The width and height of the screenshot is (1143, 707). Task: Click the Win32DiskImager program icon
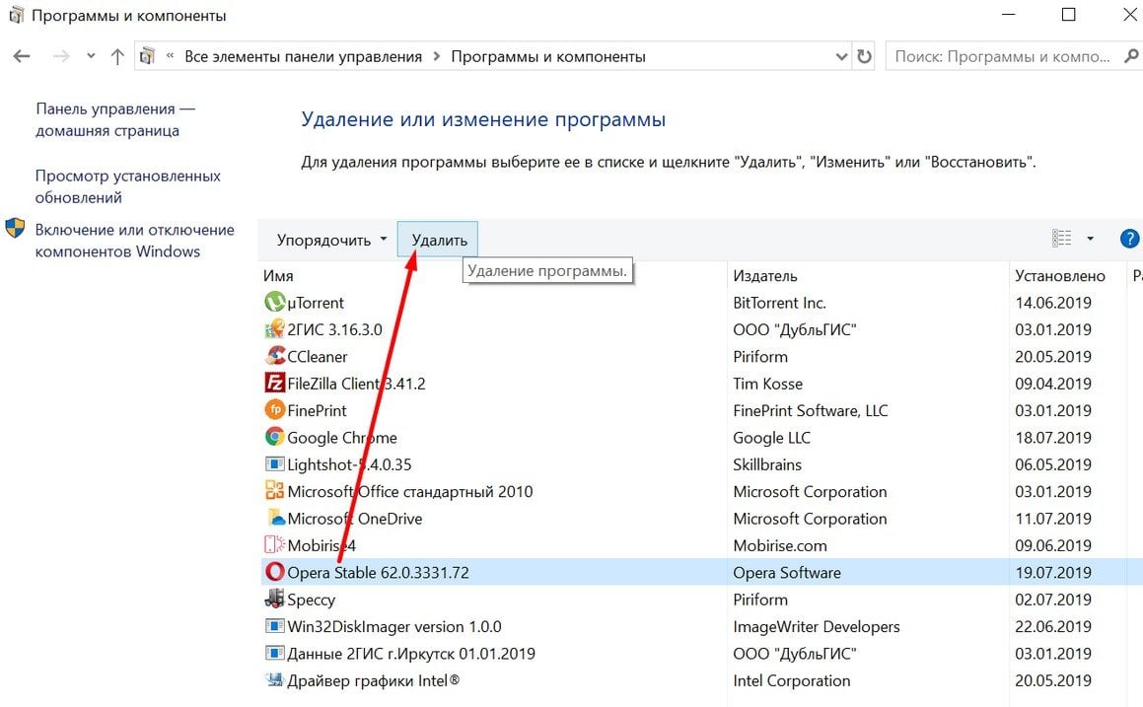[274, 625]
